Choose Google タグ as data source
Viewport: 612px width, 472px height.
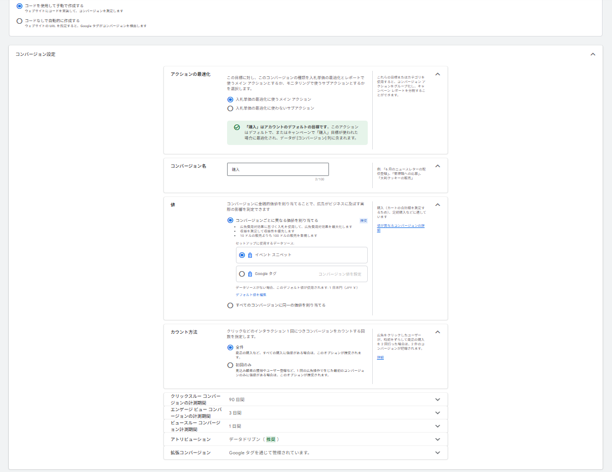pyautogui.click(x=241, y=274)
